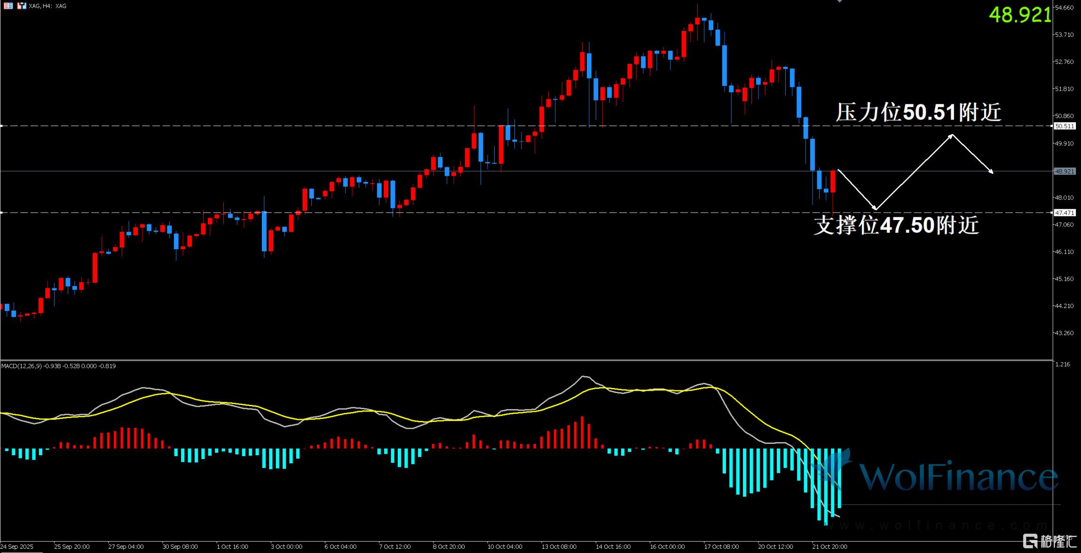Click the green 48.921 price readout
This screenshot has width=1081, height=553.
click(1019, 15)
